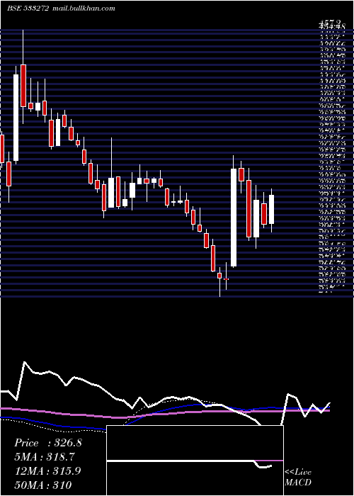Click the MACD inset panel box
This screenshot has width=354, height=496.
click(195, 461)
